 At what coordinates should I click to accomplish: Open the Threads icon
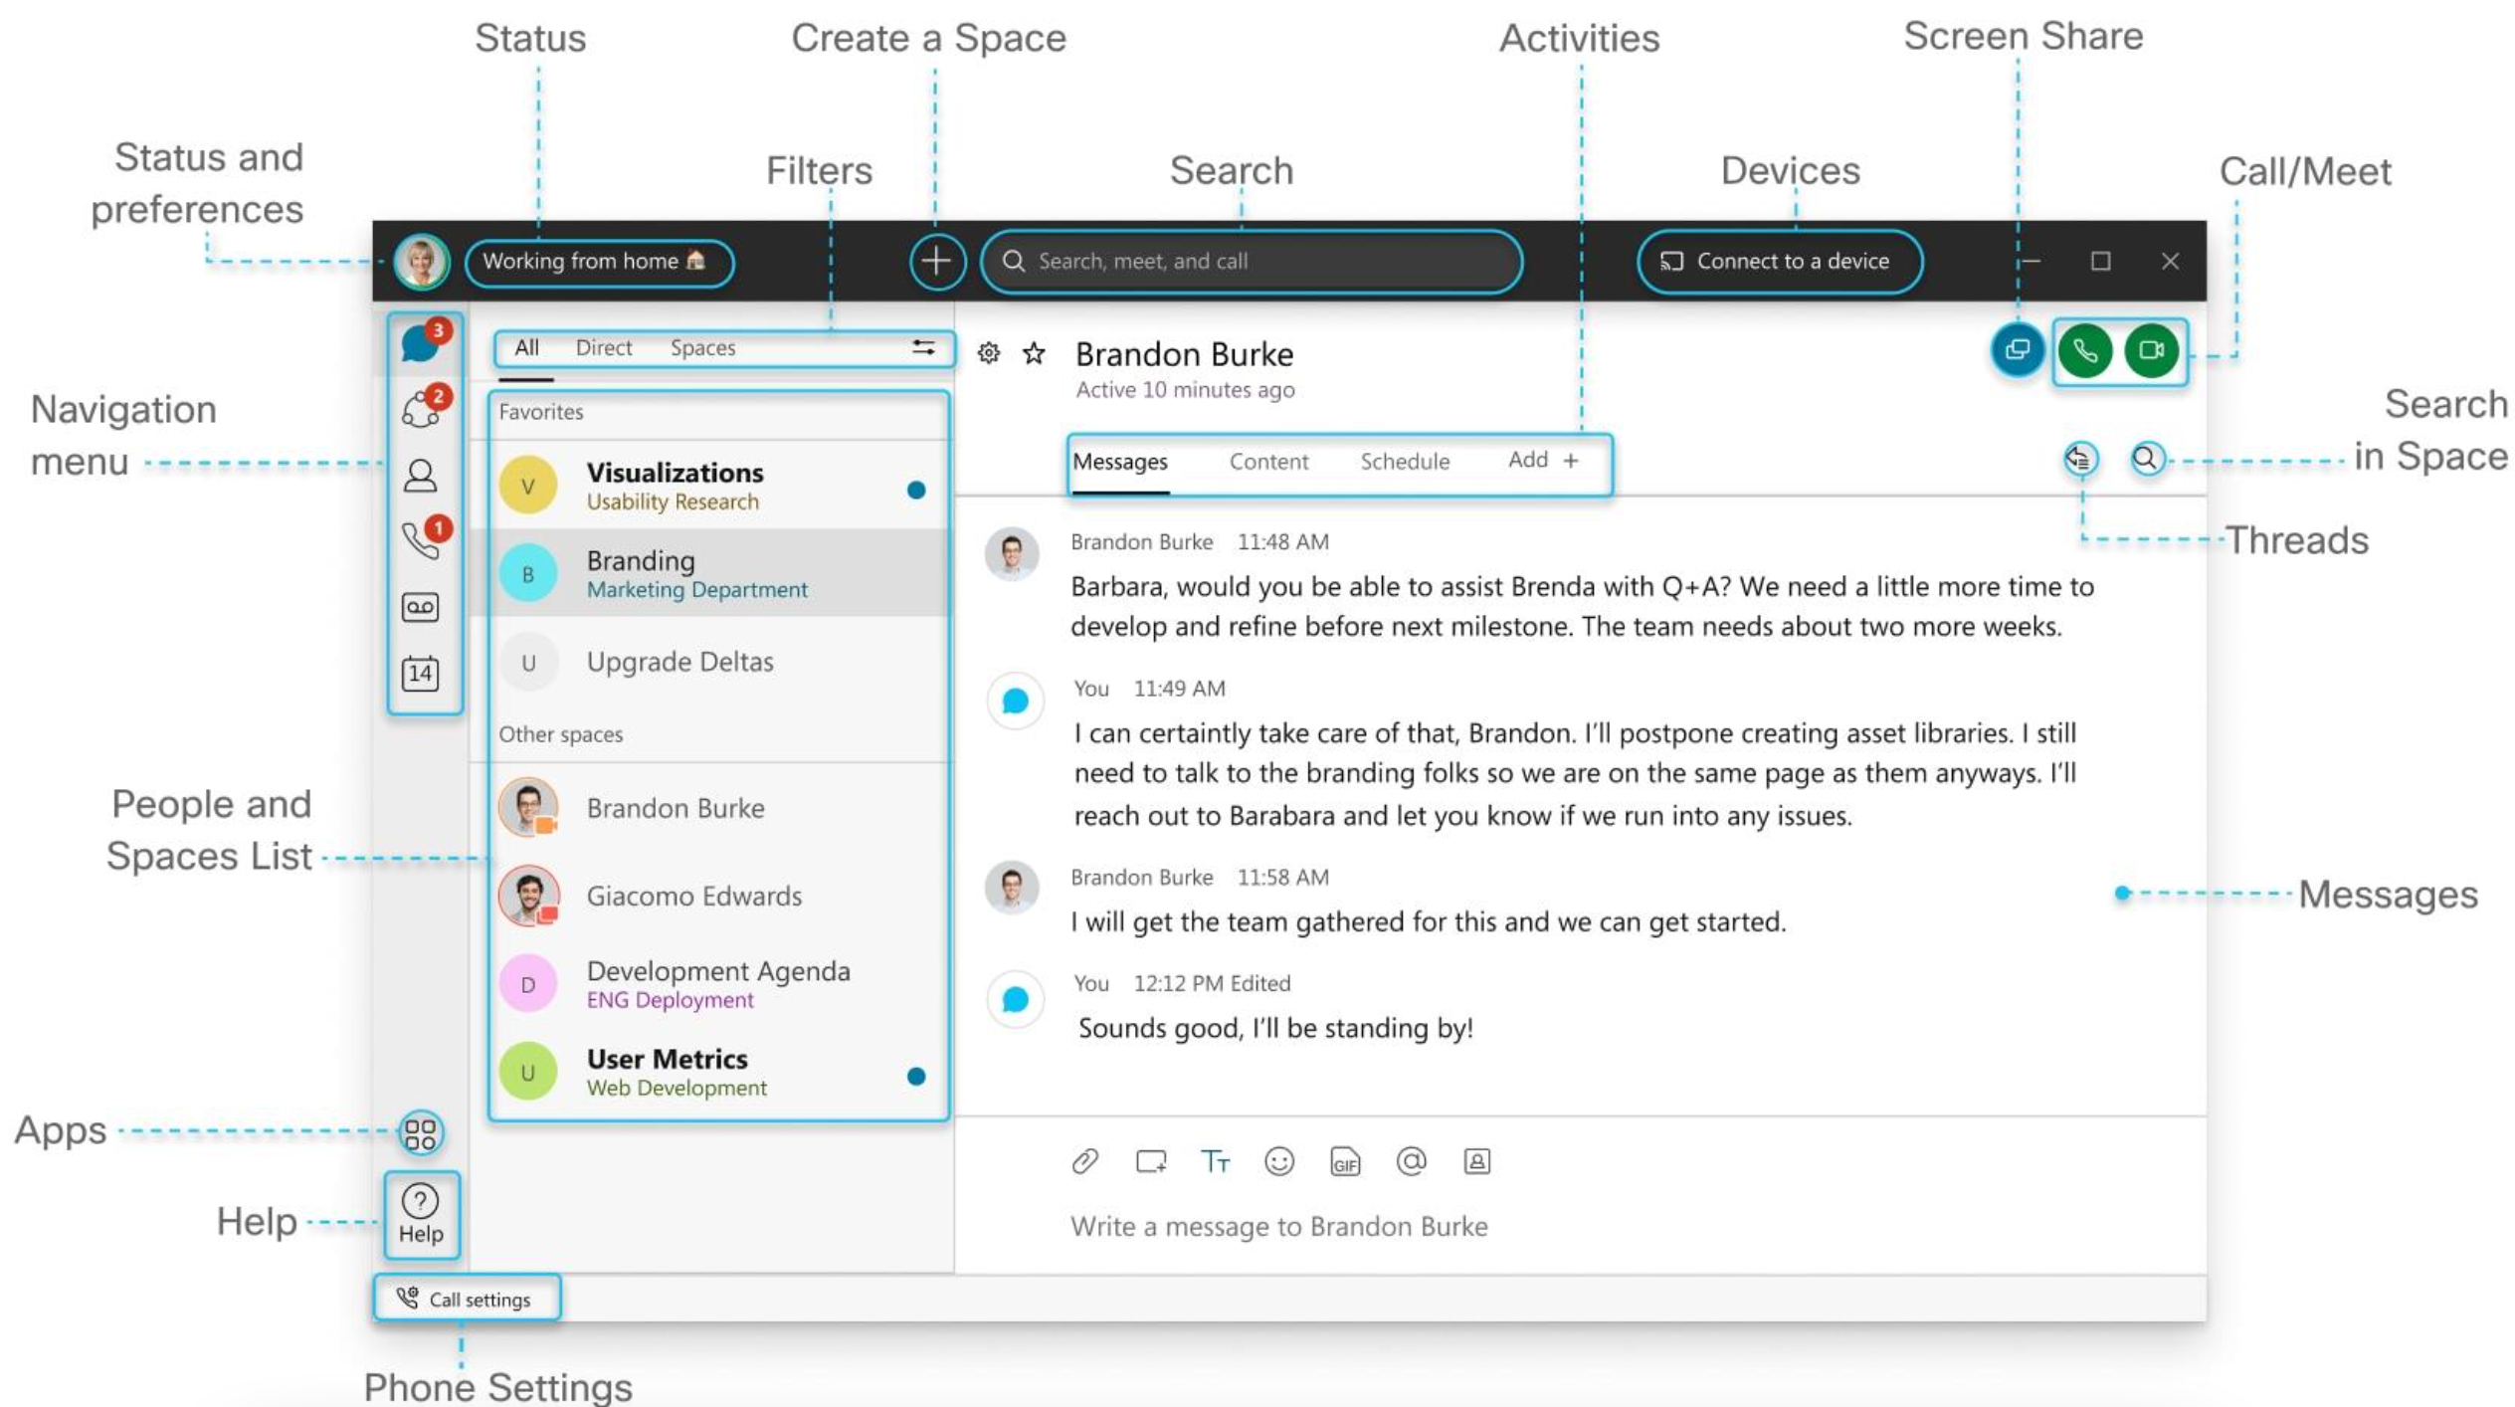pyautogui.click(x=2080, y=459)
